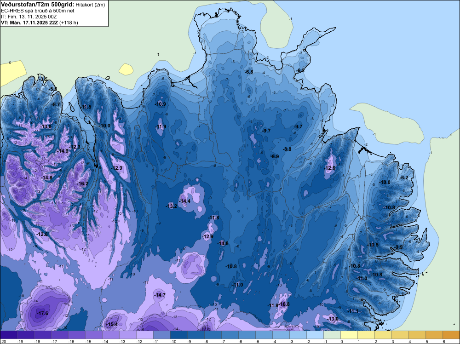Click the -7 tick label on the color scale
This screenshot has height=344, width=460.
[x=223, y=342]
